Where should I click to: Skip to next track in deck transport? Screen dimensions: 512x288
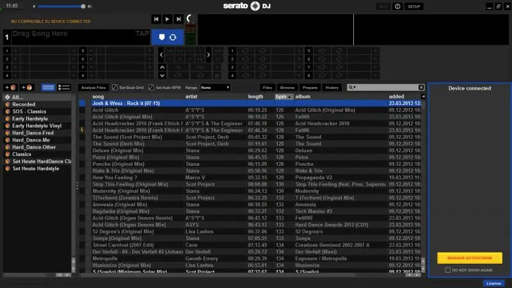click(x=179, y=19)
